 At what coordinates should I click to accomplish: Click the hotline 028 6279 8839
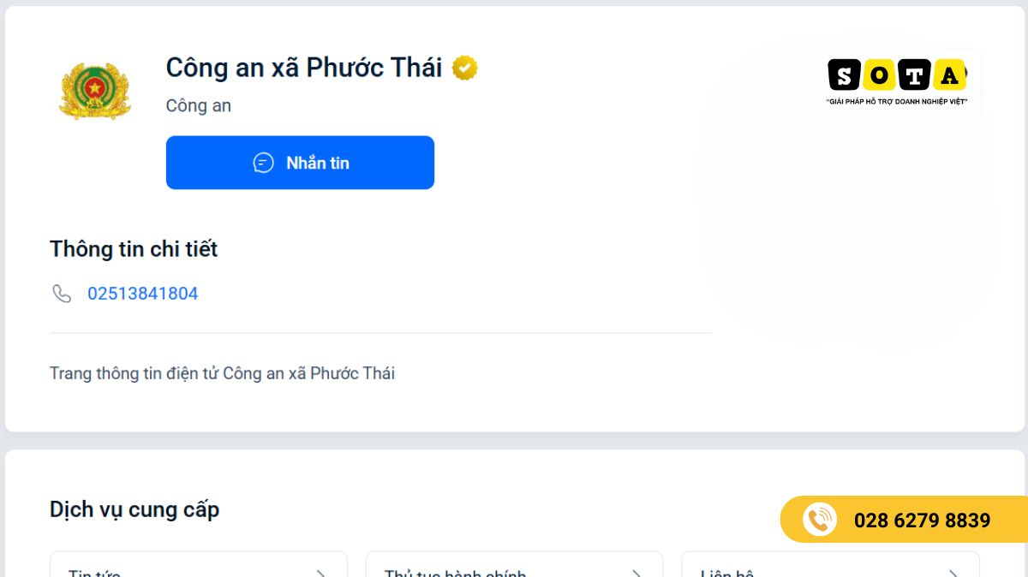click(922, 520)
